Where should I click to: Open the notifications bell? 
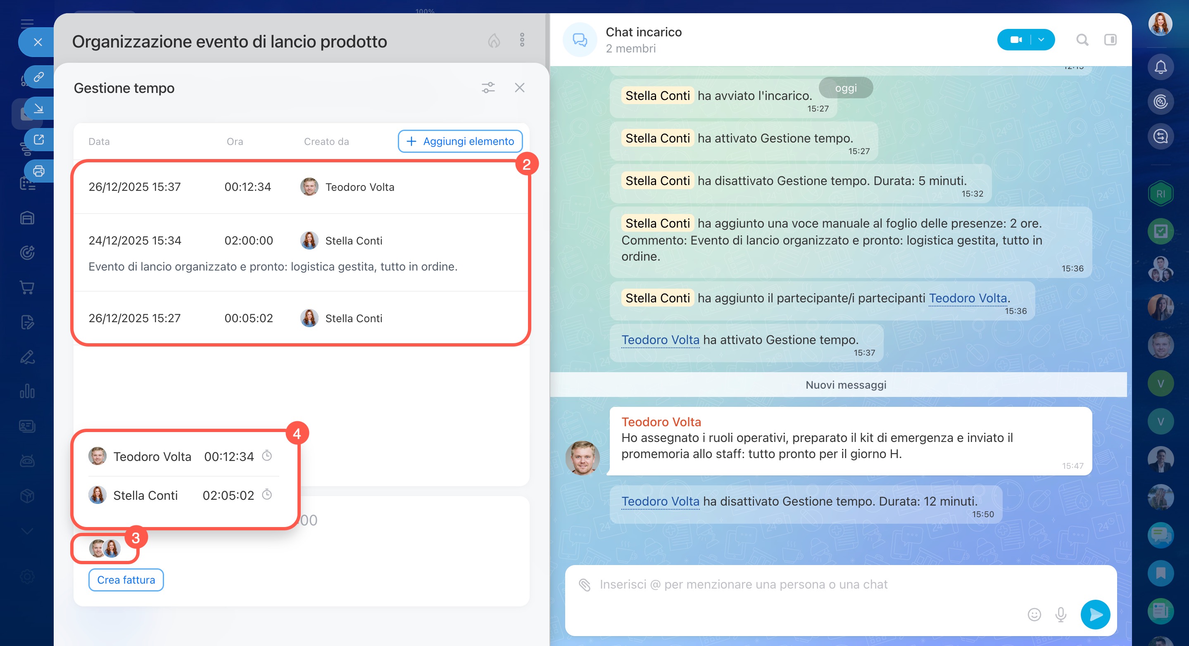[1160, 67]
